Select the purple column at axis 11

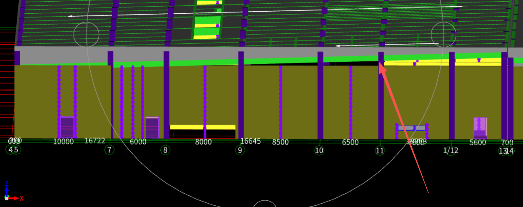(381, 95)
